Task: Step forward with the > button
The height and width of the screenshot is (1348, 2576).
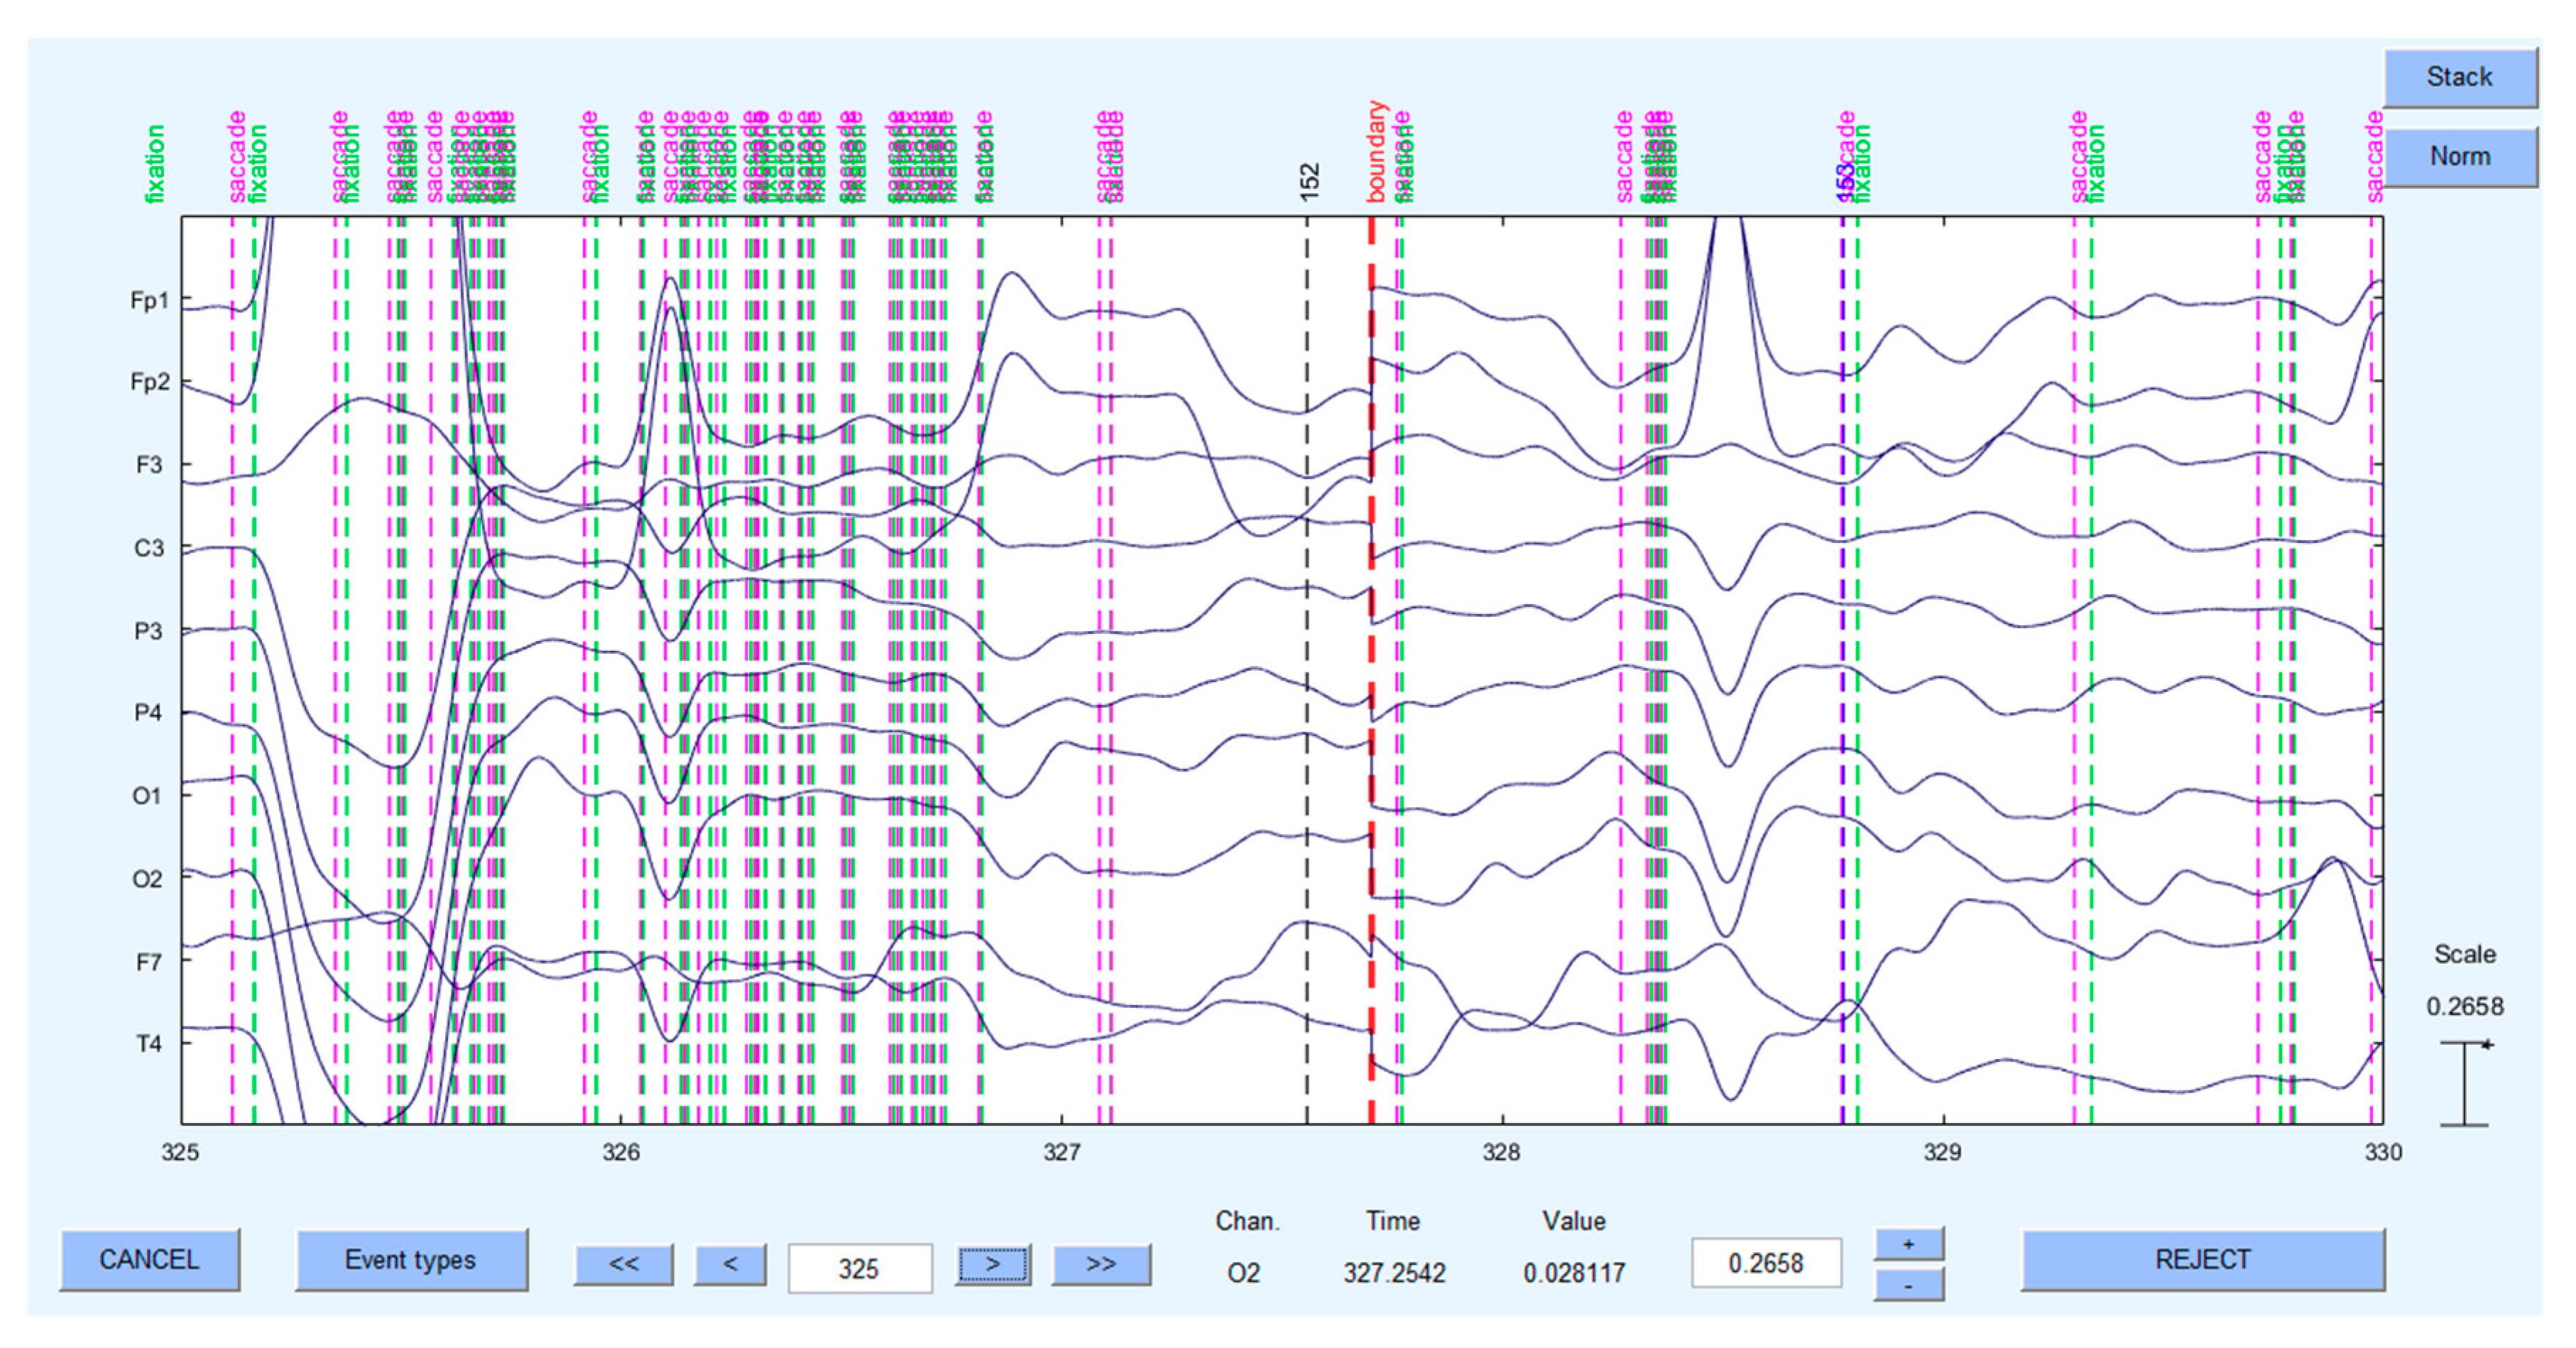Action: (992, 1264)
